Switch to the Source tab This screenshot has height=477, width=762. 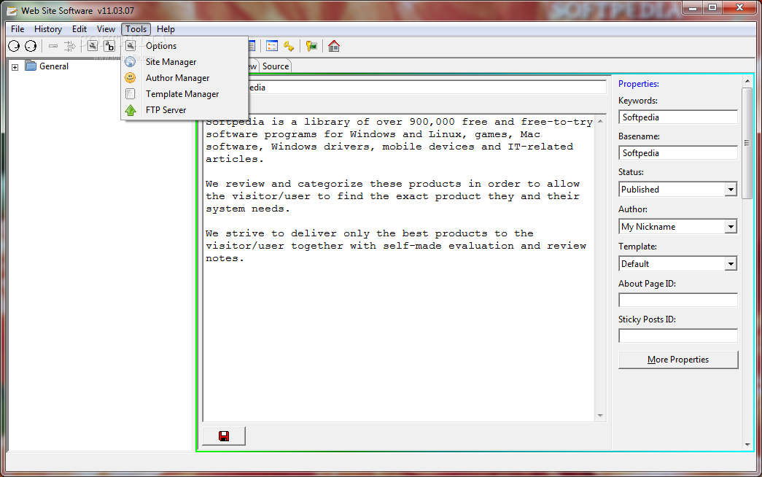pyautogui.click(x=276, y=66)
